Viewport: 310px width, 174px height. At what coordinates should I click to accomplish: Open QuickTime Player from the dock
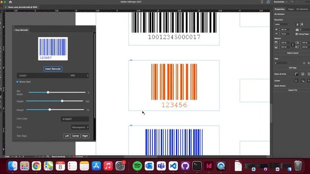[x=221, y=166]
